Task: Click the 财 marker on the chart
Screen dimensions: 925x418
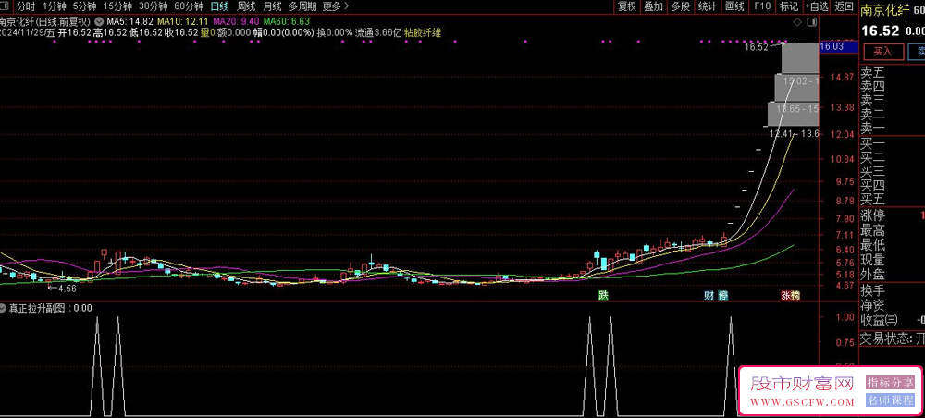Action: (709, 295)
